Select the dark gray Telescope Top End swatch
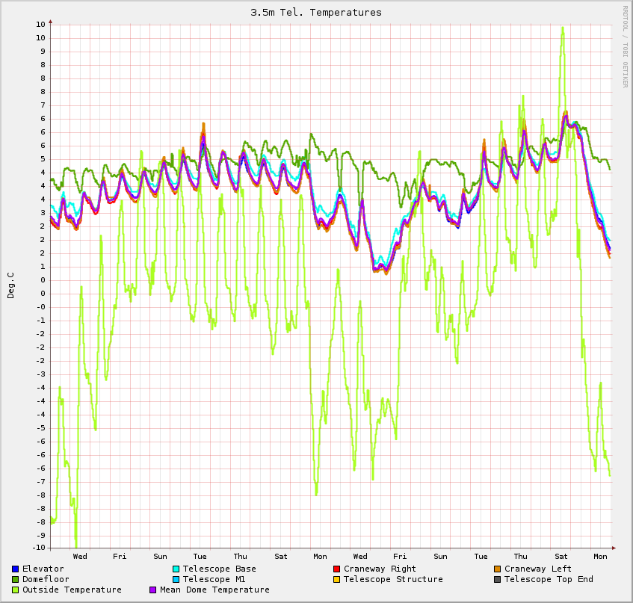 pyautogui.click(x=497, y=579)
